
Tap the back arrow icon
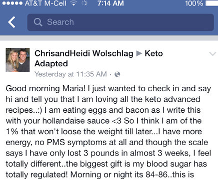(x=11, y=22)
